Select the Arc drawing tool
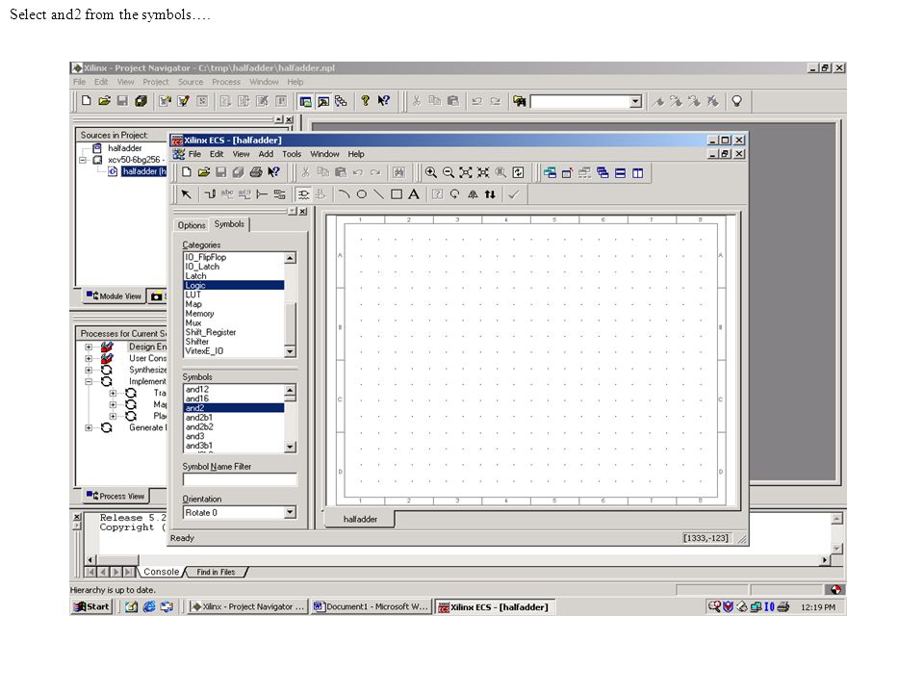This screenshot has height=693, width=924. pos(345,193)
